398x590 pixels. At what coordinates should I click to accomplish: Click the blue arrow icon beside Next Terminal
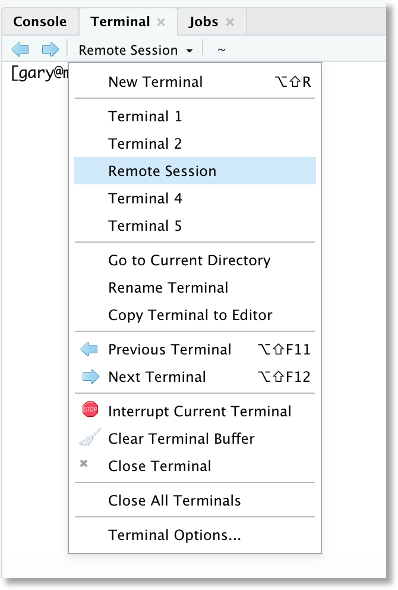coord(90,376)
